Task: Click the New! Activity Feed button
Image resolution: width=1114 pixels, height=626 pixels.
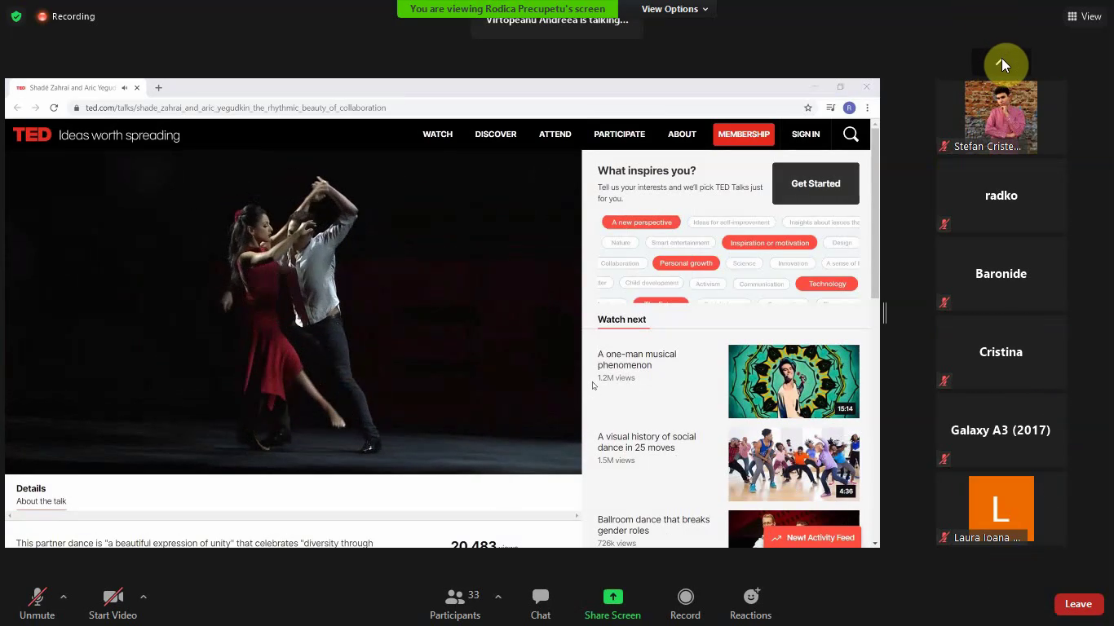Action: (812, 538)
